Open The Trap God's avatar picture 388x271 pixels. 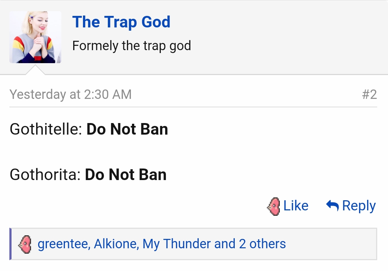pyautogui.click(x=35, y=37)
